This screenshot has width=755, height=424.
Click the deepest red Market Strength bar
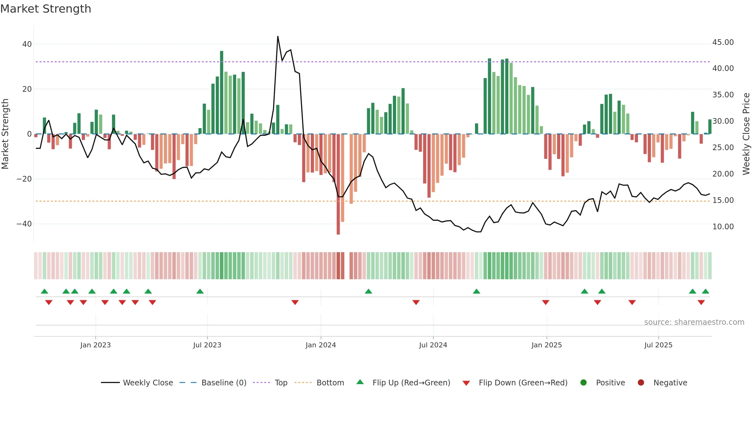pyautogui.click(x=338, y=184)
